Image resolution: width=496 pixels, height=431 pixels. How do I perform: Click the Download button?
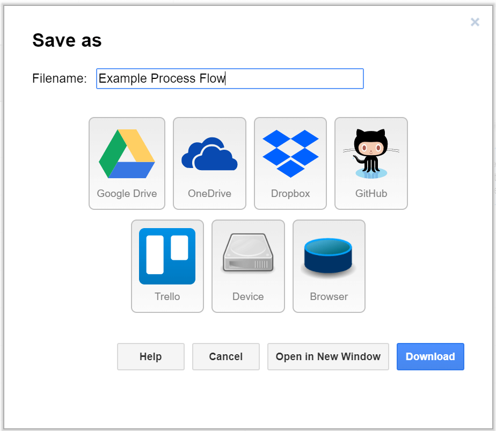click(430, 356)
